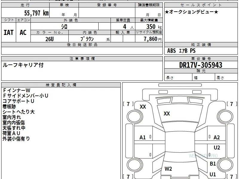The height and width of the screenshot is (179, 239).
Task: Click the A1 damage mark on the diagram
Action: tap(143, 138)
